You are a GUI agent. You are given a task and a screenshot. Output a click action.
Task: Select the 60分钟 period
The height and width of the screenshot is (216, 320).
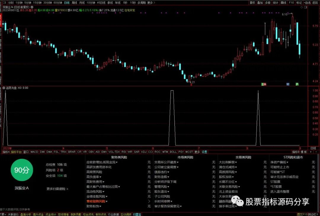pyautogui.click(x=58, y=3)
